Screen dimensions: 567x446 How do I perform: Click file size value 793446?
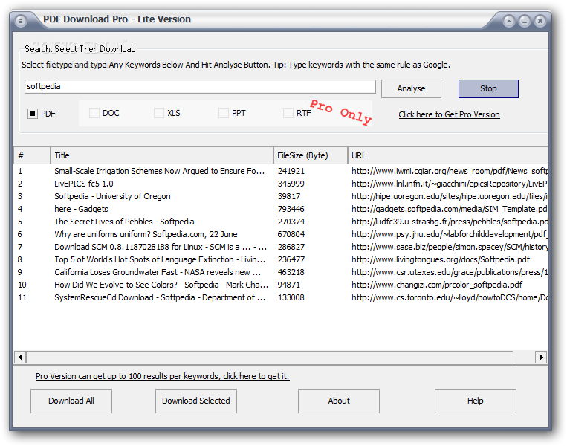click(x=291, y=209)
